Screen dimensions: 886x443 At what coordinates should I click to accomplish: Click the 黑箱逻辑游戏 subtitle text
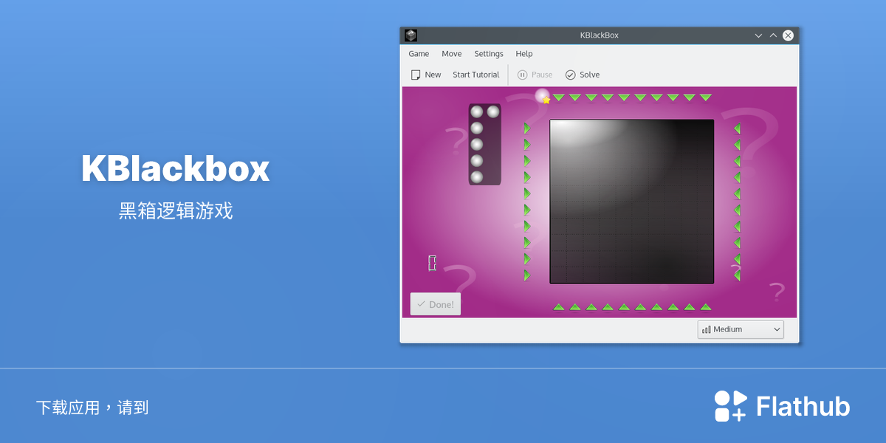click(x=176, y=211)
